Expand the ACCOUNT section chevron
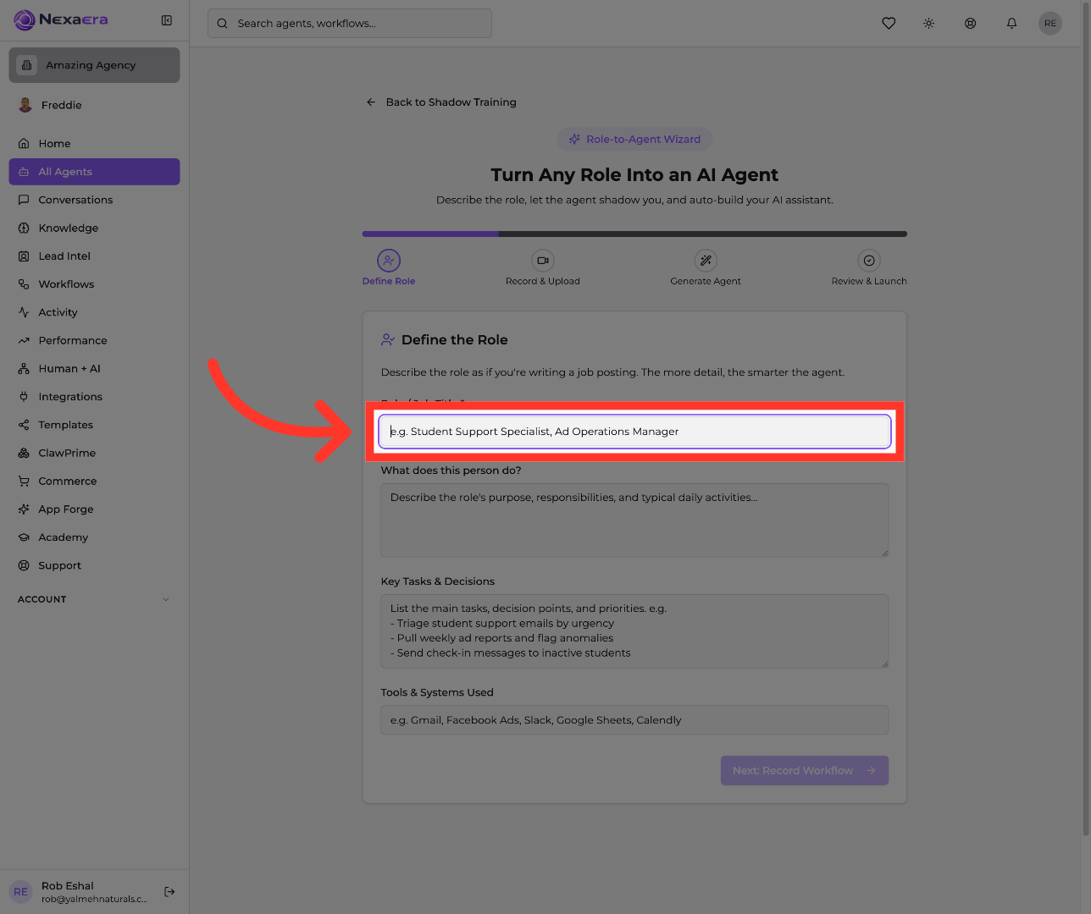Image resolution: width=1091 pixels, height=914 pixels. 166,599
